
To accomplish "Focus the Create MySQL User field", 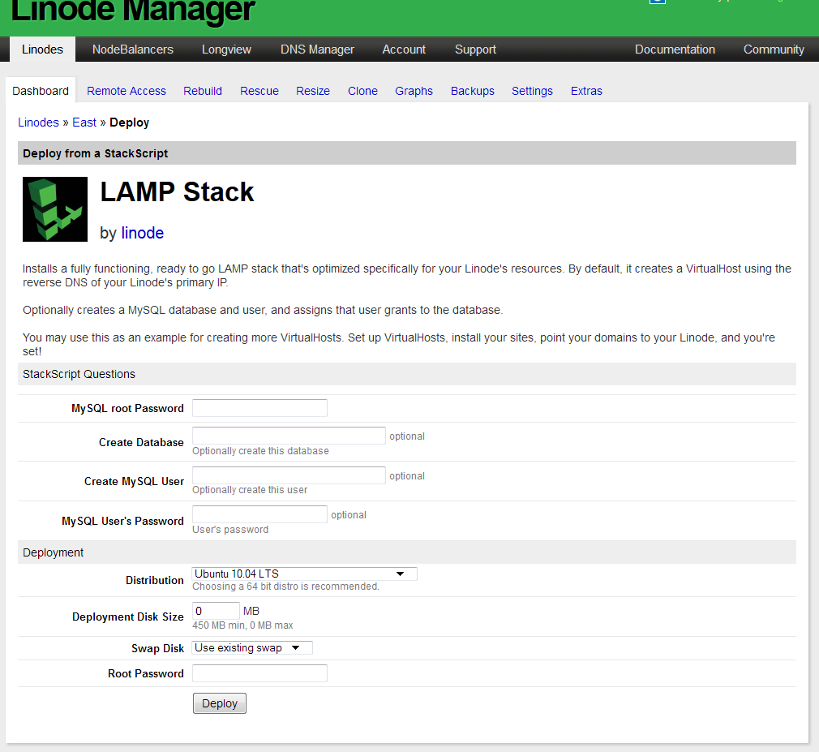I will coord(289,475).
